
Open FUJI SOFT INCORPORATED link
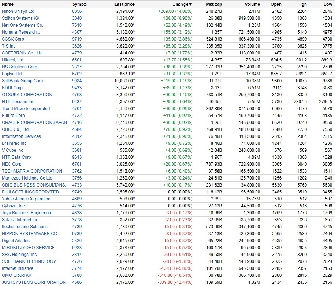(30, 192)
